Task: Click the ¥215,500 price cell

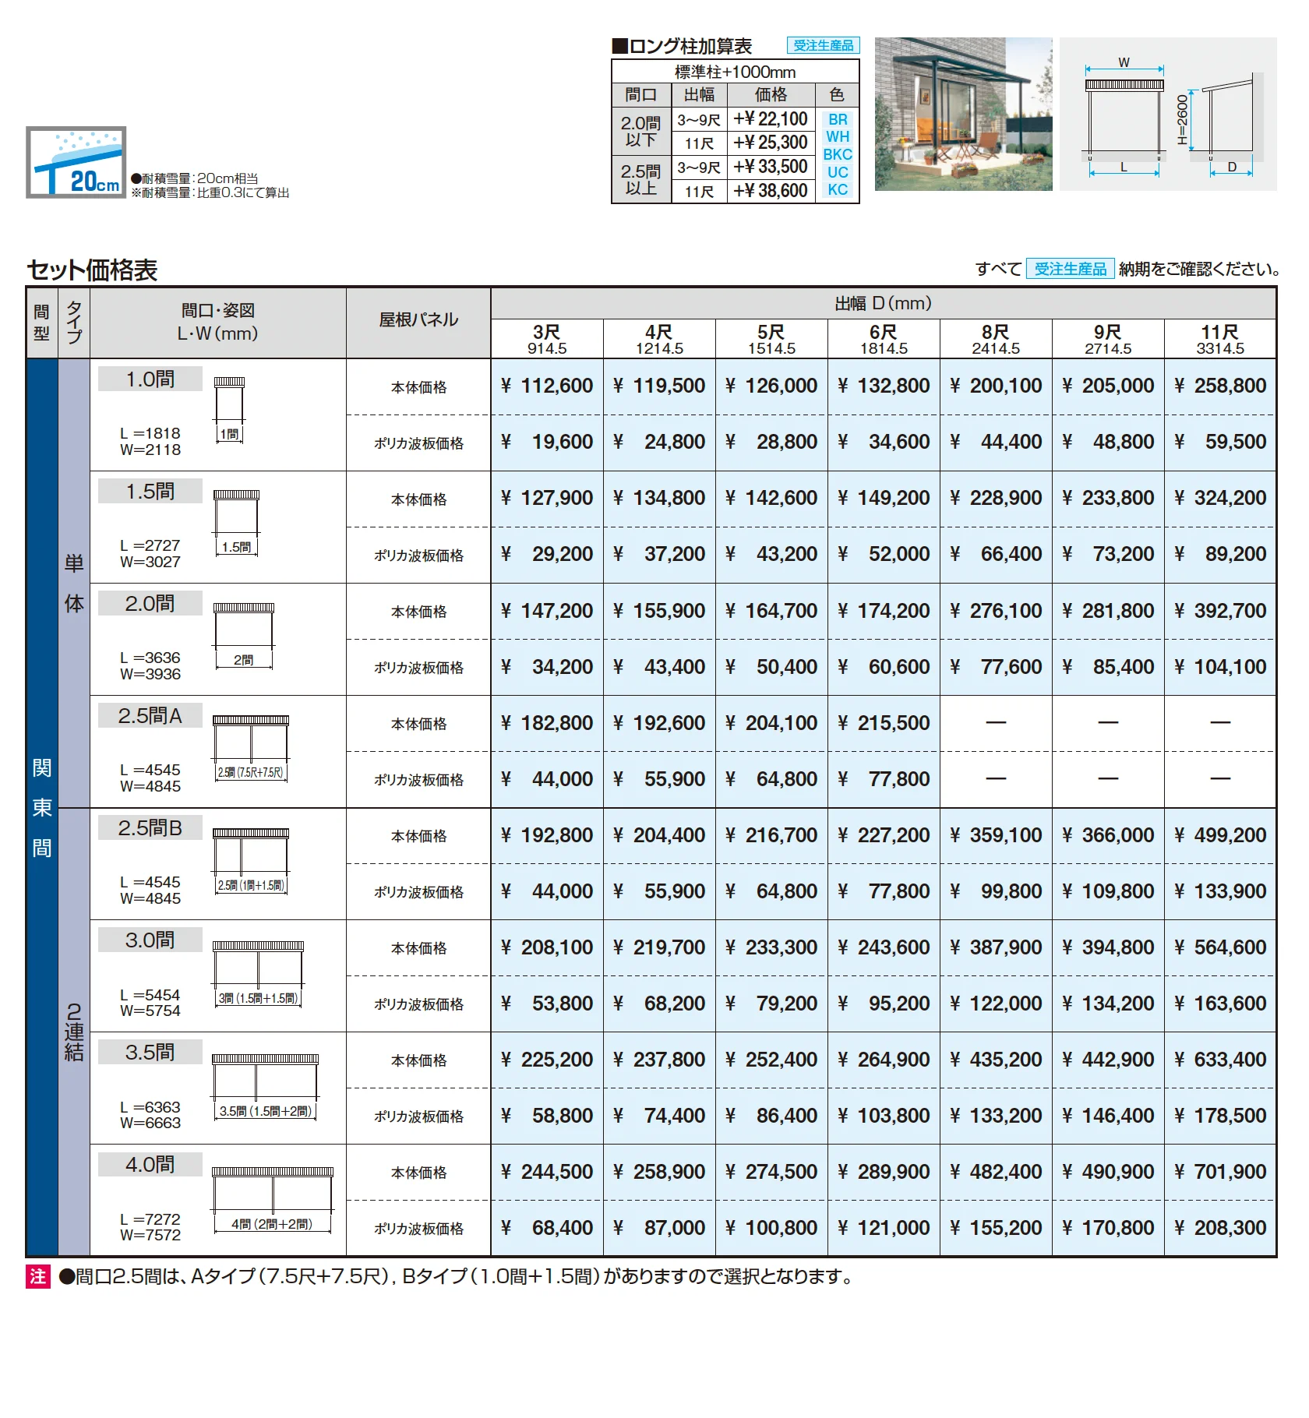Action: click(884, 724)
